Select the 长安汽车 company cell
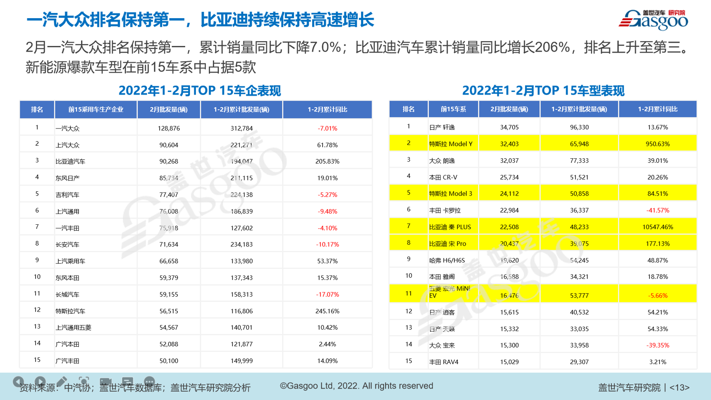711x400 pixels. pos(96,244)
